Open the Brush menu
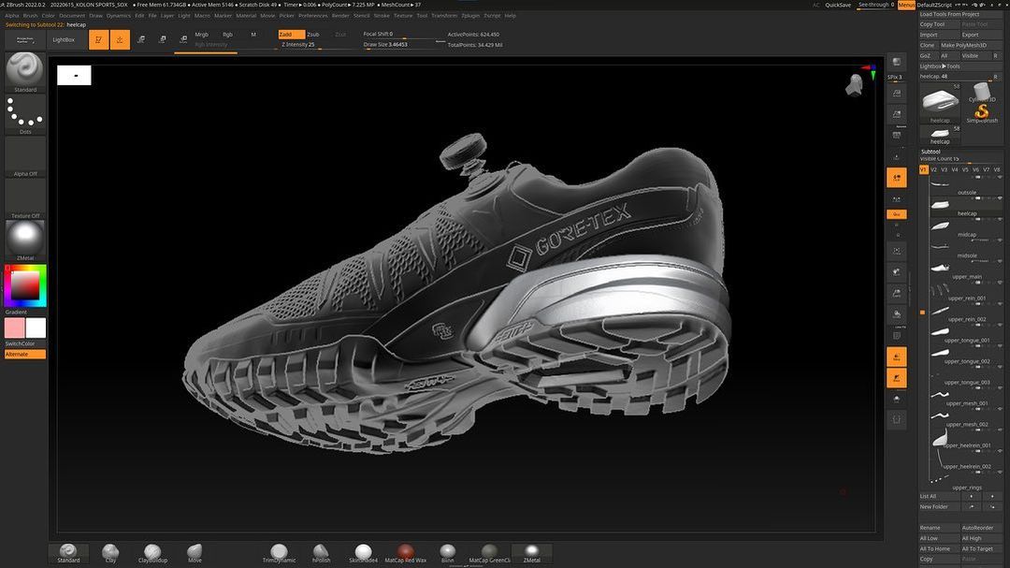Screen dimensions: 1010x568 [30, 16]
